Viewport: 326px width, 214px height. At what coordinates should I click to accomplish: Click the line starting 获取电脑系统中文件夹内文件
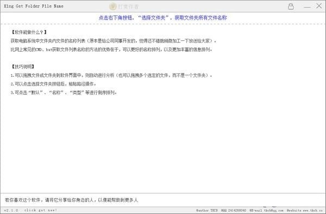pyautogui.click(x=114, y=41)
